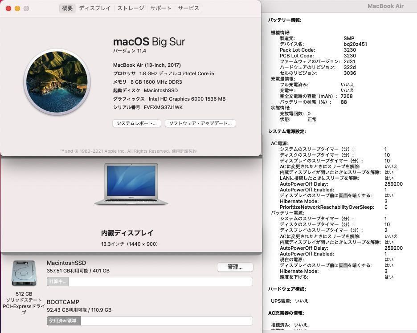This screenshot has height=333, width=417.
Task: Click the AC電源 section label
Action: tap(279, 143)
